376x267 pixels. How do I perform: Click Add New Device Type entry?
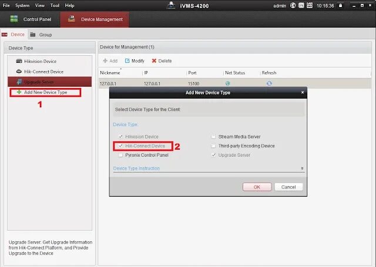tap(45, 92)
